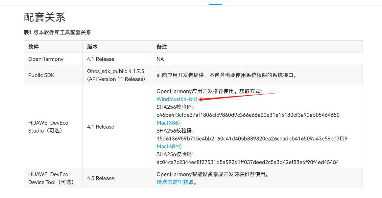Open the Windows(64-bit) download link

177,99
